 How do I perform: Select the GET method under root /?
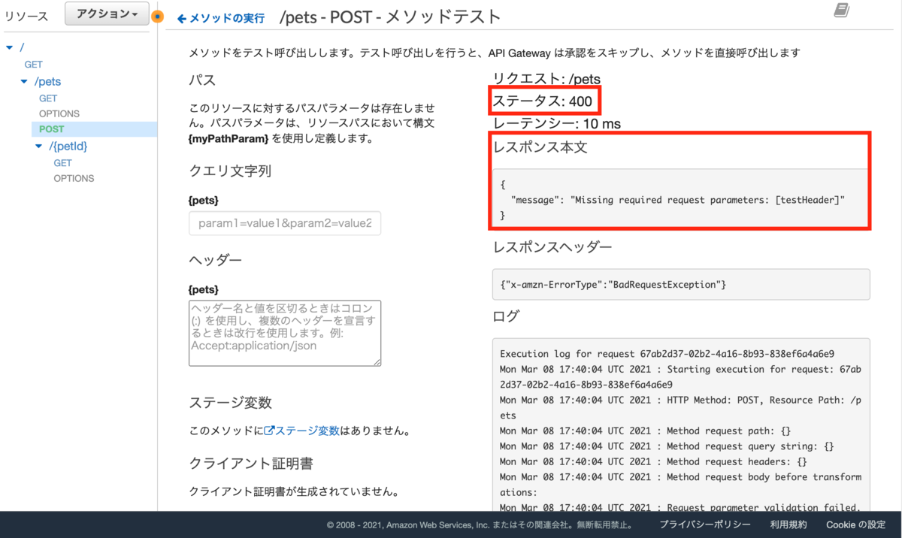coord(34,65)
